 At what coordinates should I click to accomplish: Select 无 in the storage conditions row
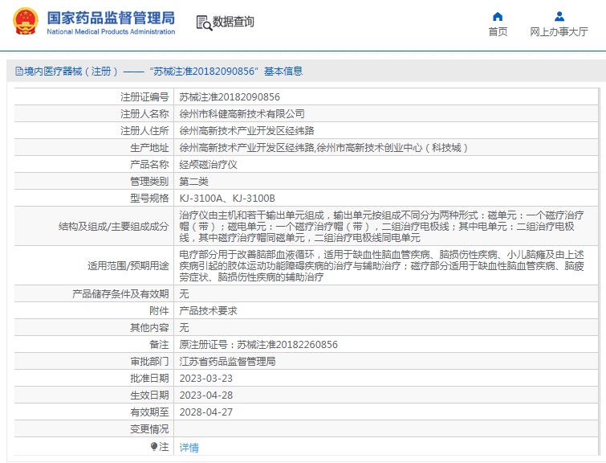[184, 294]
